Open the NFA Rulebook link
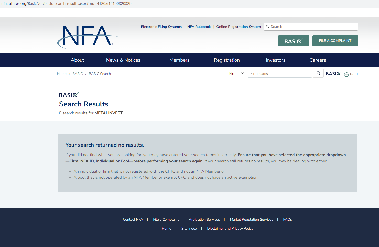The width and height of the screenshot is (379, 247). coord(199,27)
